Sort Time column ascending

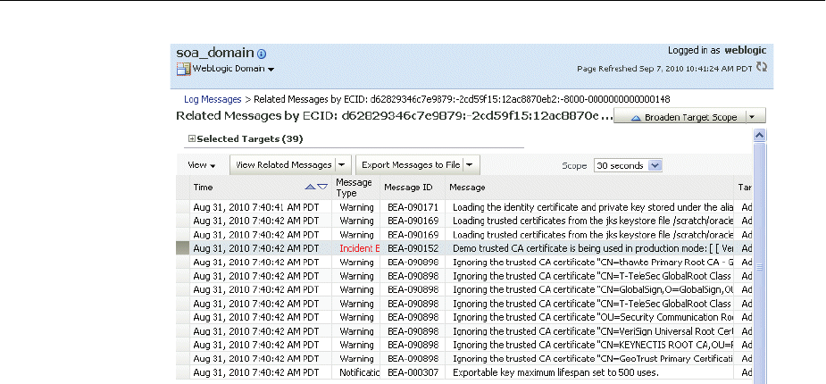[309, 187]
